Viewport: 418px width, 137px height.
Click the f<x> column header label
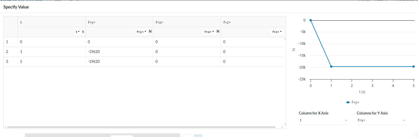click(159, 22)
